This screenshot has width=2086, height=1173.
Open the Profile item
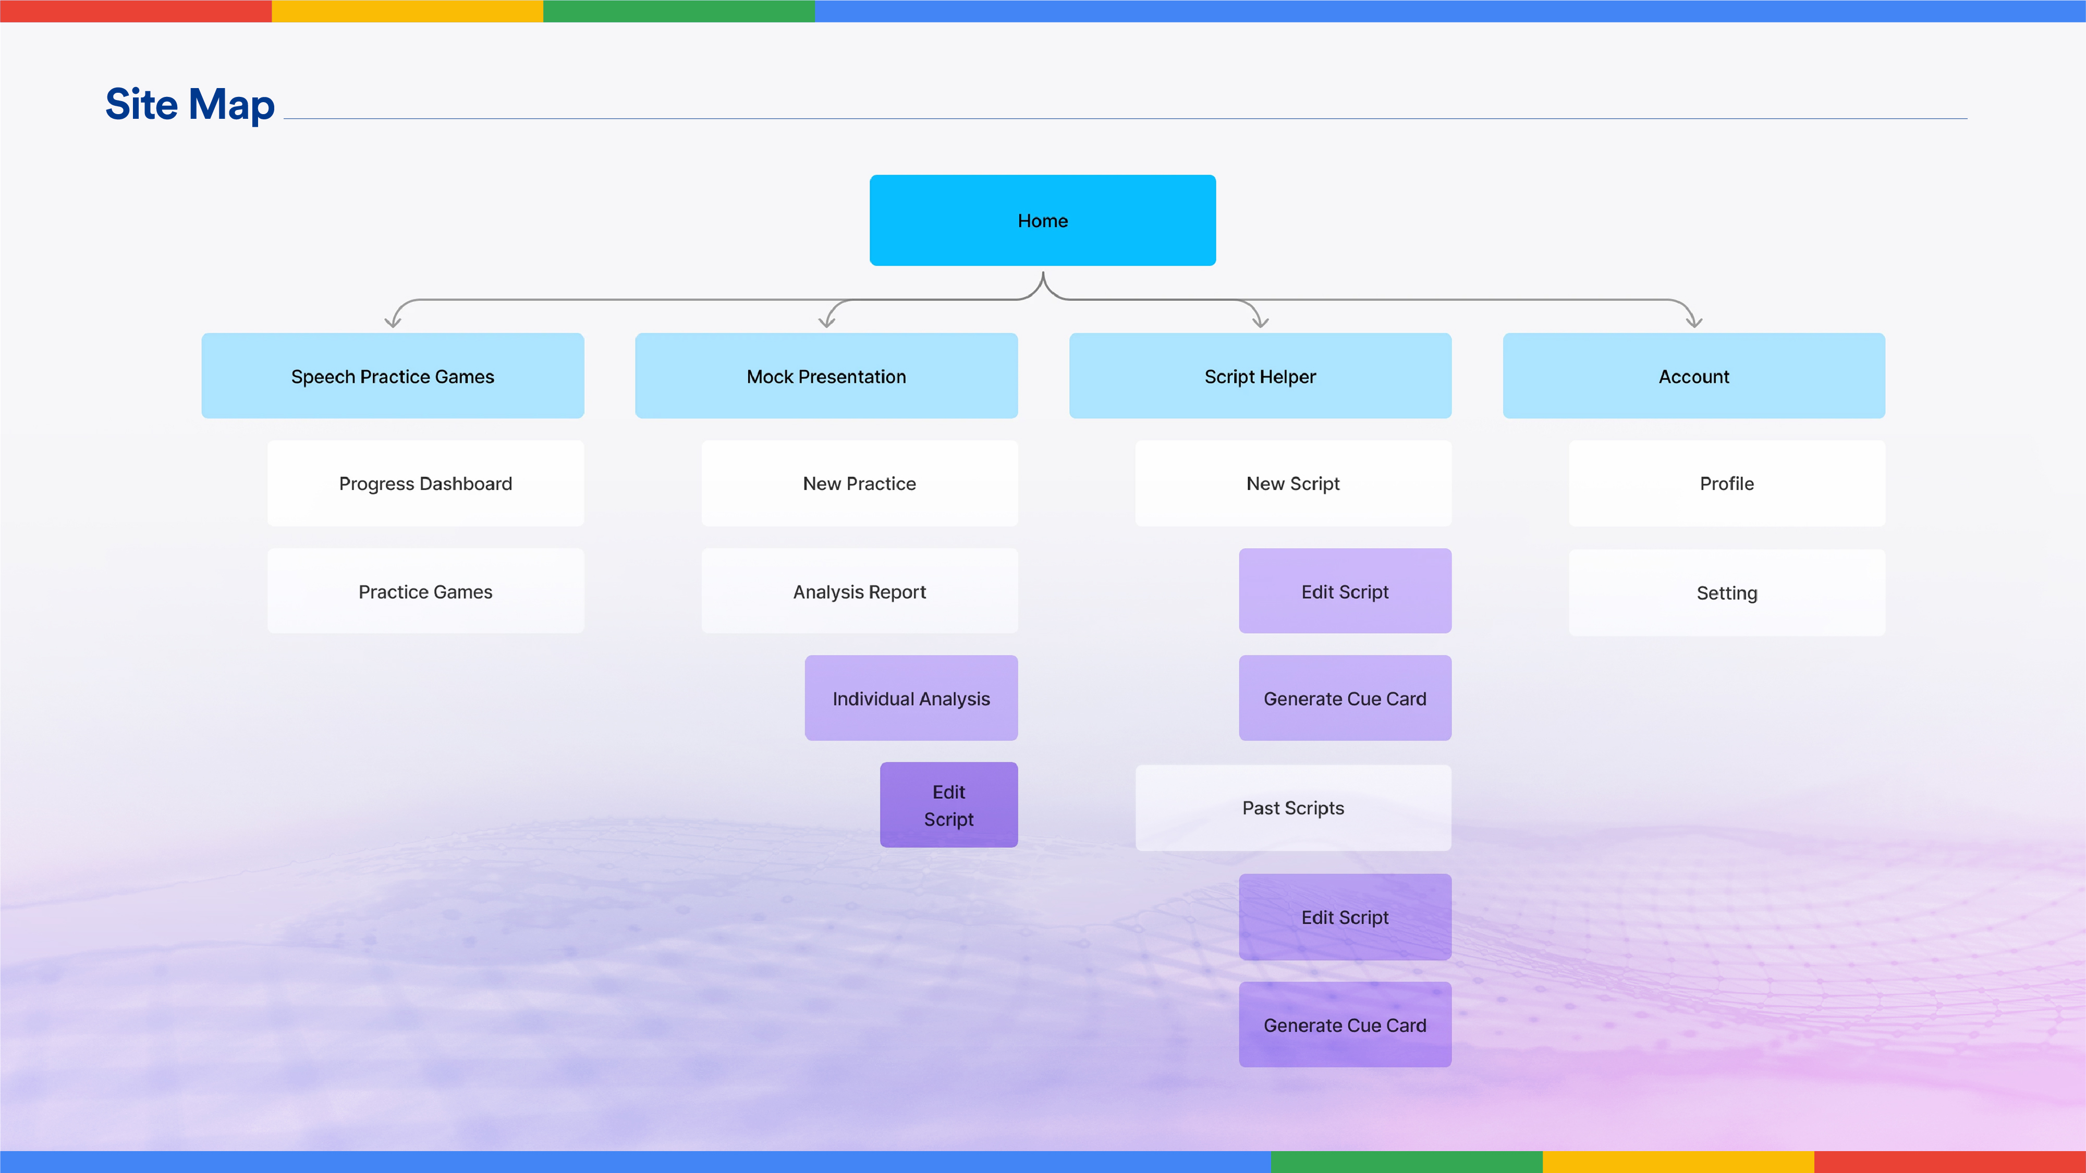tap(1726, 483)
